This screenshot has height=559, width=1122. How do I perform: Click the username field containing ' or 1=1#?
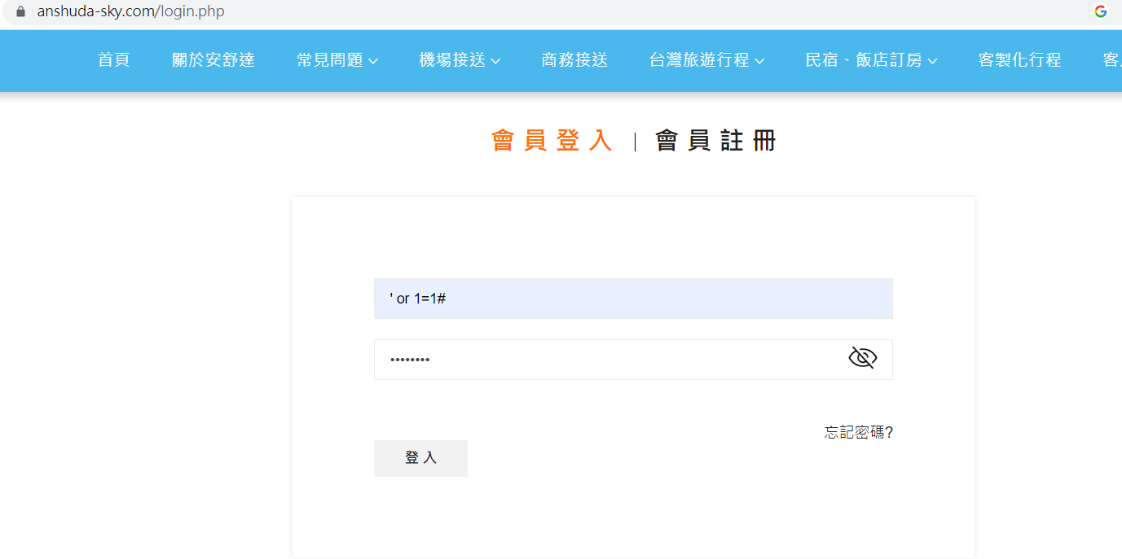click(633, 299)
